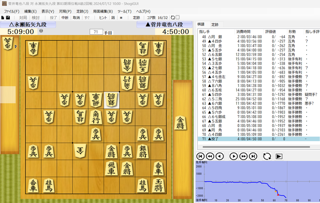Viewport: 320px width, 203px height.
Task: Start auto-replay with the boxed play icon
Action: (x=279, y=156)
